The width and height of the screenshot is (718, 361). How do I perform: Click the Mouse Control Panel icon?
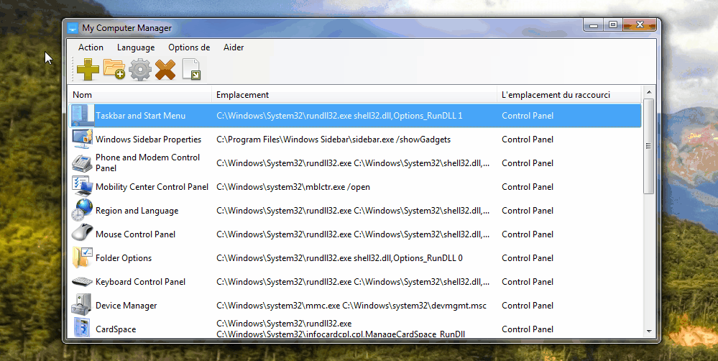83,234
